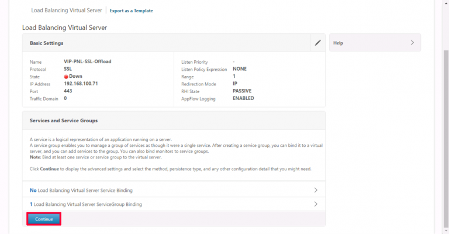Click the blue "1" binding count
This screenshot has width=449, height=234.
[x=31, y=204]
